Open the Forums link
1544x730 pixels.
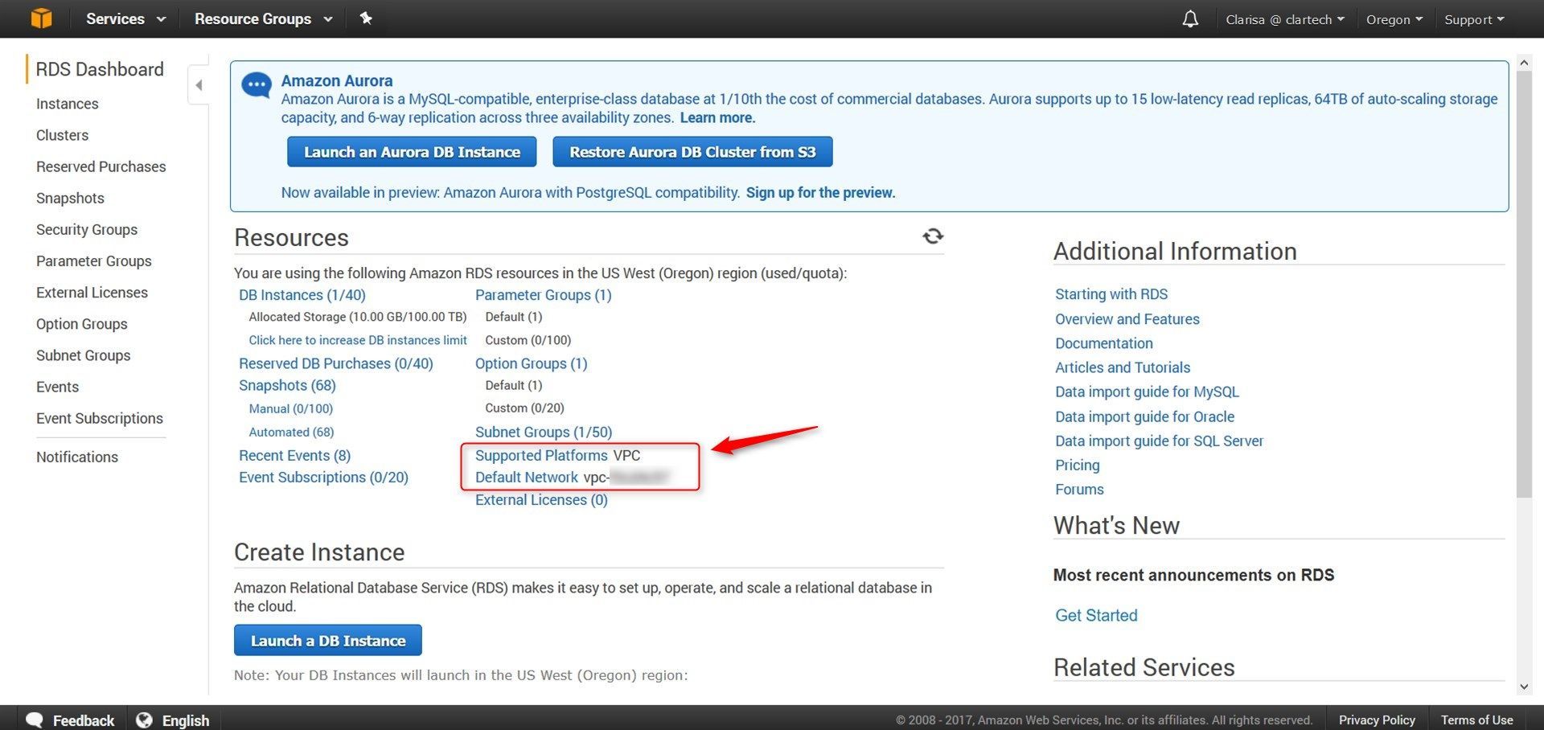(1079, 489)
